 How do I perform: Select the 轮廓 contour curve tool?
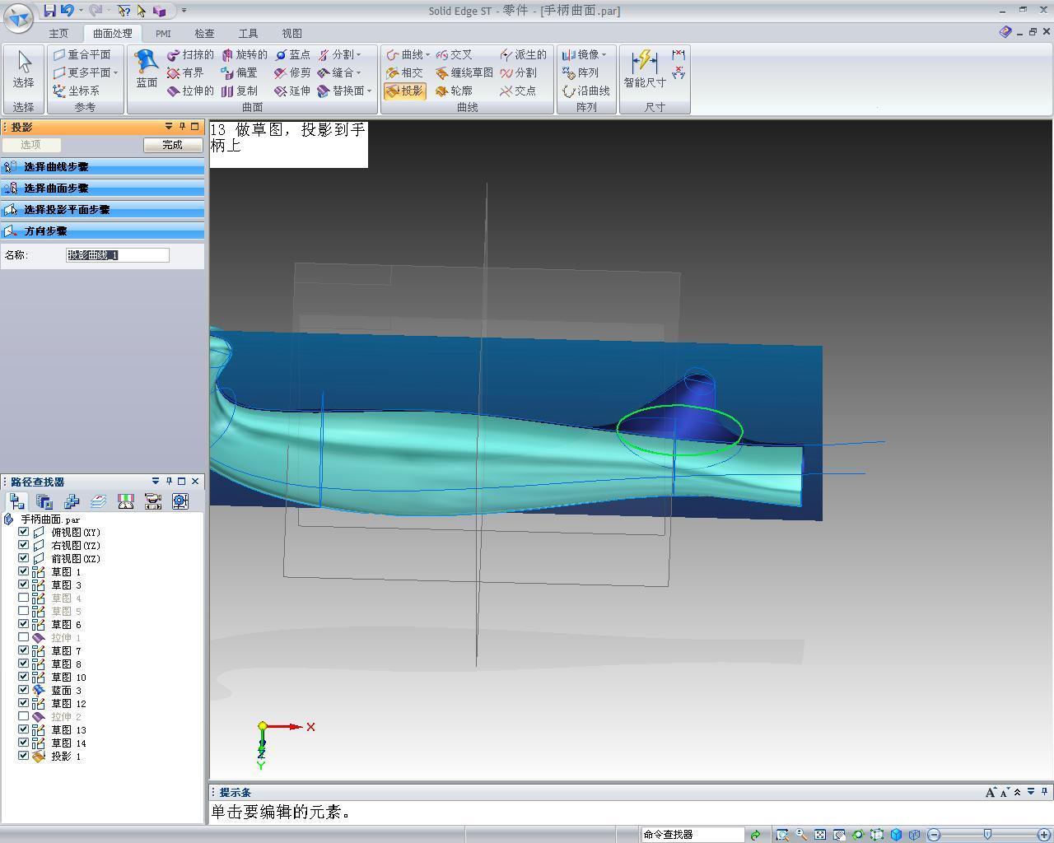coord(454,91)
